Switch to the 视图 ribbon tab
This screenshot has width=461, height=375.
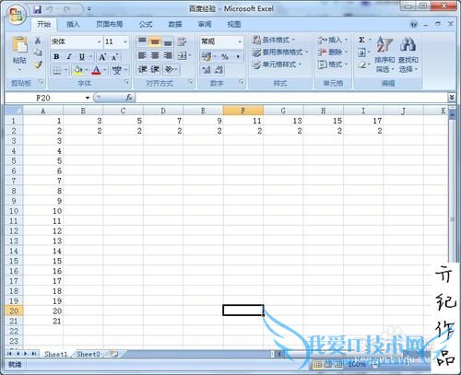[x=234, y=24]
